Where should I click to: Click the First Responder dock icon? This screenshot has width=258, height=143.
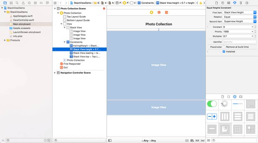159,12
